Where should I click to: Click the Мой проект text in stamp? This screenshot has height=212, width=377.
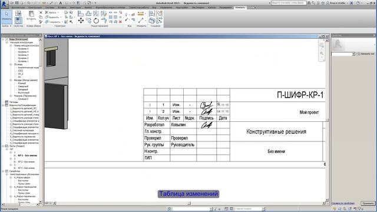coord(309,112)
